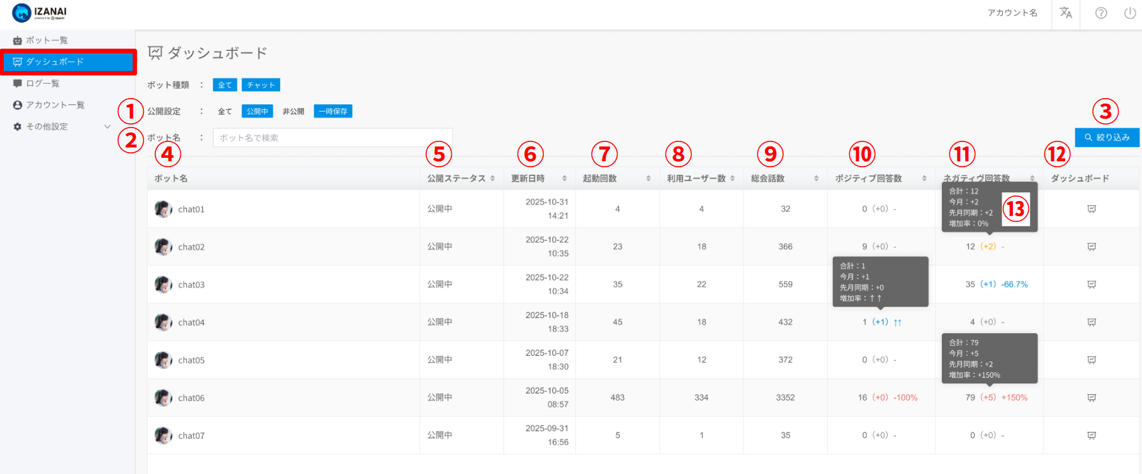Click the 絞り込み filter button
Screen dimensions: 1142x474
pos(1107,138)
